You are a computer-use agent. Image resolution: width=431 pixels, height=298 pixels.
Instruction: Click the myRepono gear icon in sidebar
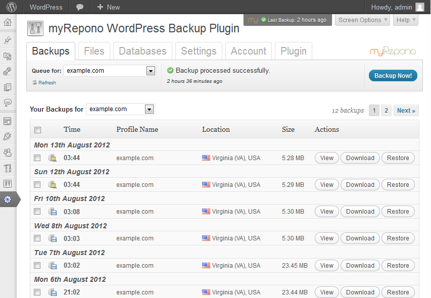click(x=7, y=199)
